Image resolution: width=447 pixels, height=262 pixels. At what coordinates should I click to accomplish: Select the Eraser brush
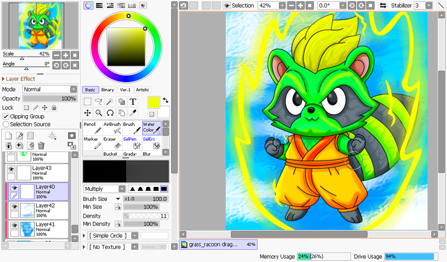pyautogui.click(x=112, y=143)
